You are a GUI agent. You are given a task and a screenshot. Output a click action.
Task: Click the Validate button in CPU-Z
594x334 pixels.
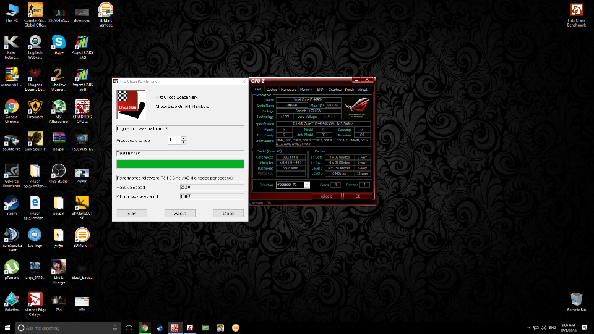[x=326, y=196]
